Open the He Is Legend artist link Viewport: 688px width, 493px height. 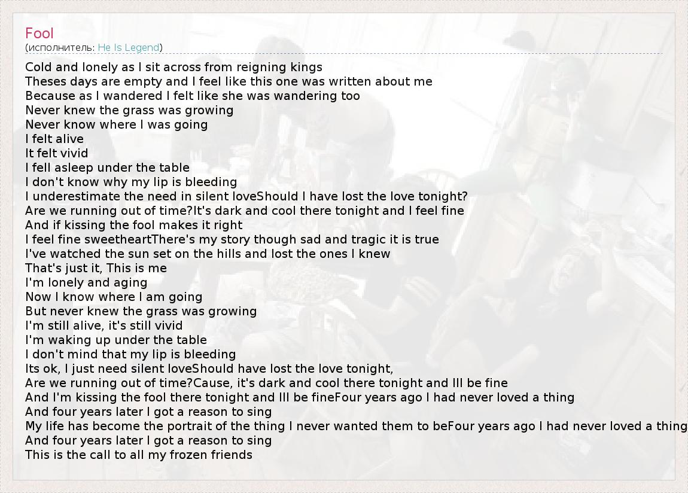click(129, 48)
